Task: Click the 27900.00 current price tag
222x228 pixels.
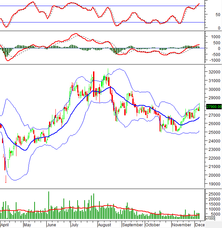Action: (x=214, y=107)
